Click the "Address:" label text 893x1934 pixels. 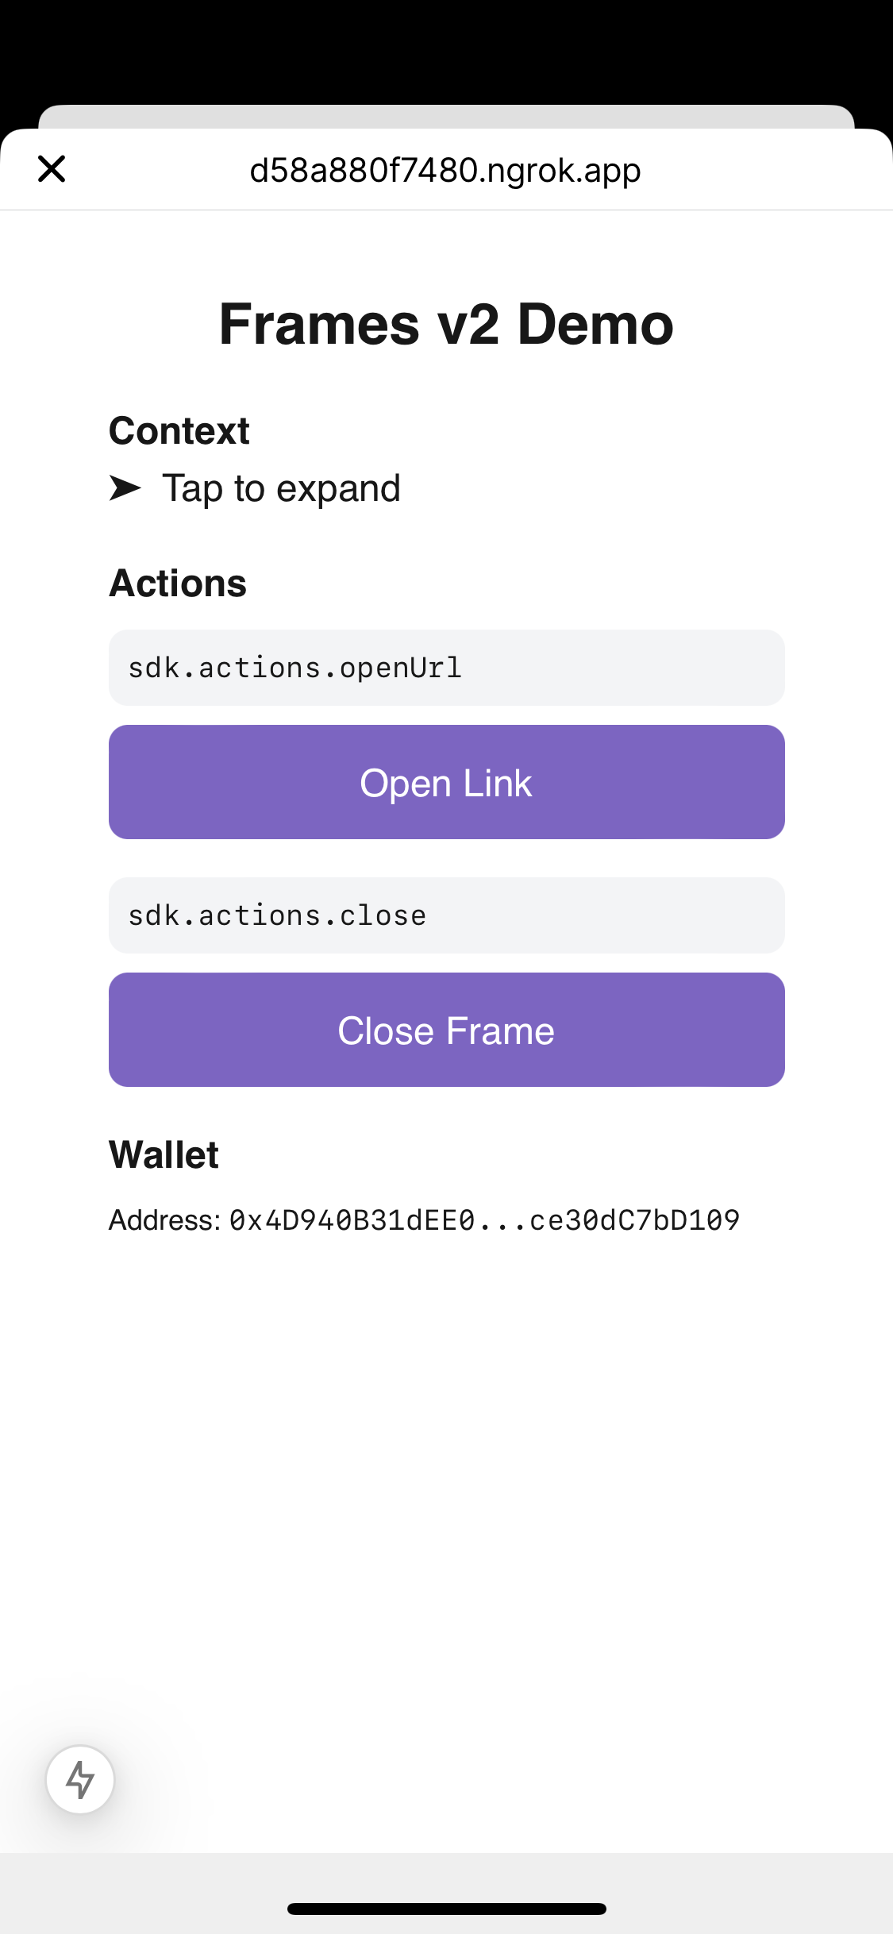[x=164, y=1220]
